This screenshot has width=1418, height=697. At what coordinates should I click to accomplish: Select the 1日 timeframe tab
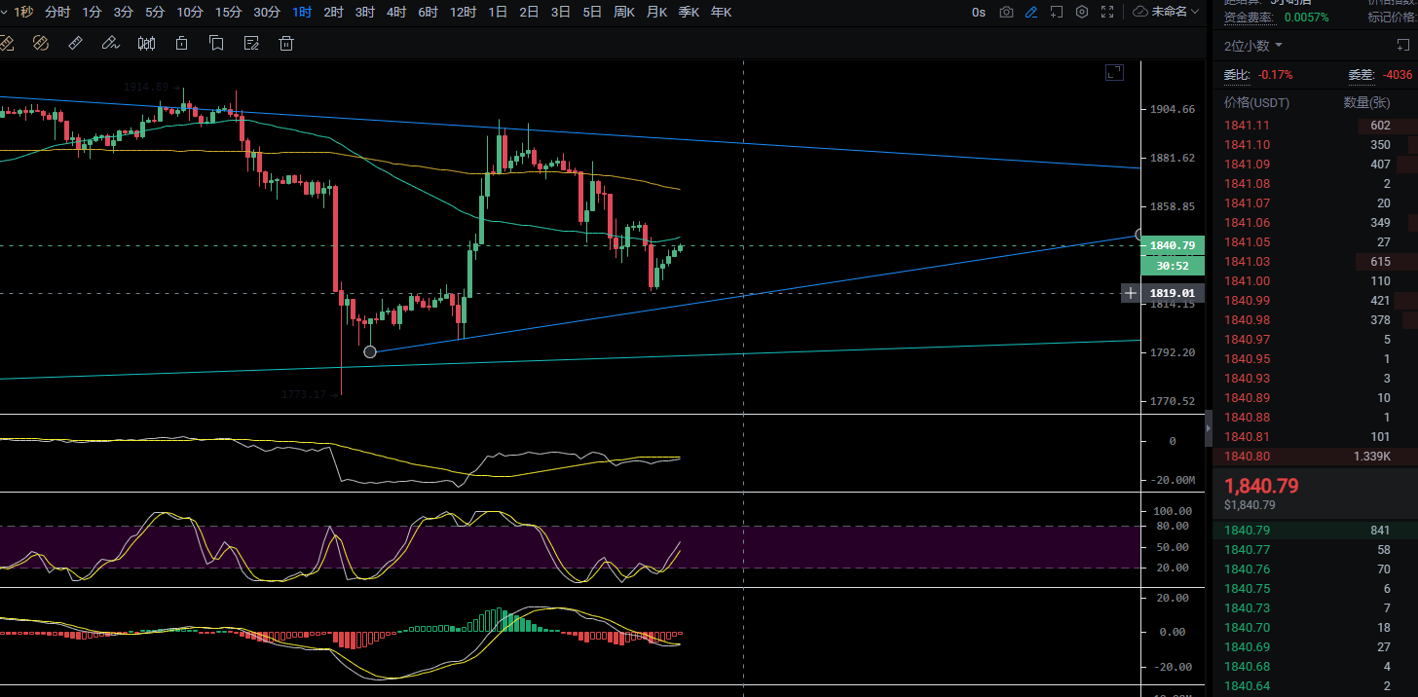coord(498,12)
